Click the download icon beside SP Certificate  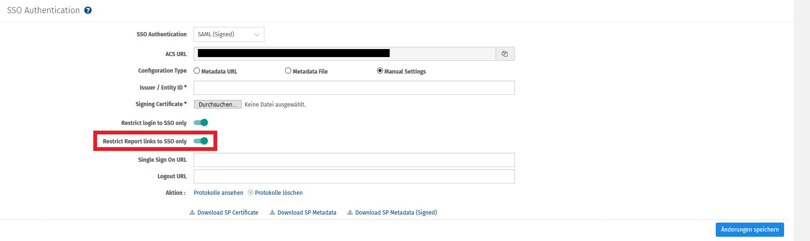192,213
